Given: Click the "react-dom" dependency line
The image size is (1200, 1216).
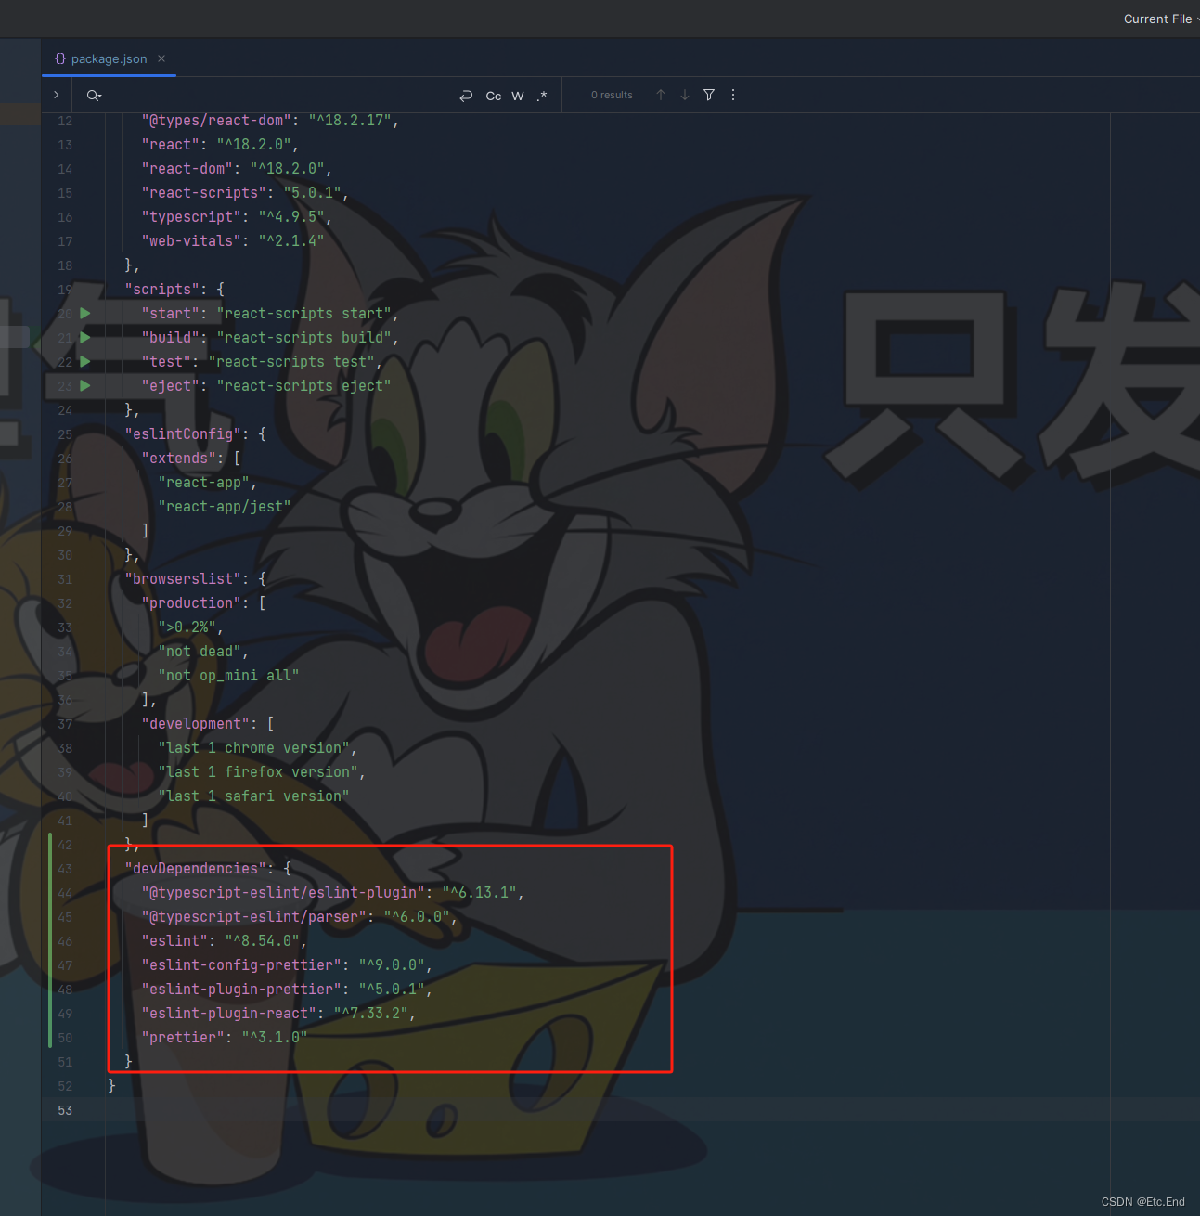Looking at the screenshot, I should click(238, 169).
